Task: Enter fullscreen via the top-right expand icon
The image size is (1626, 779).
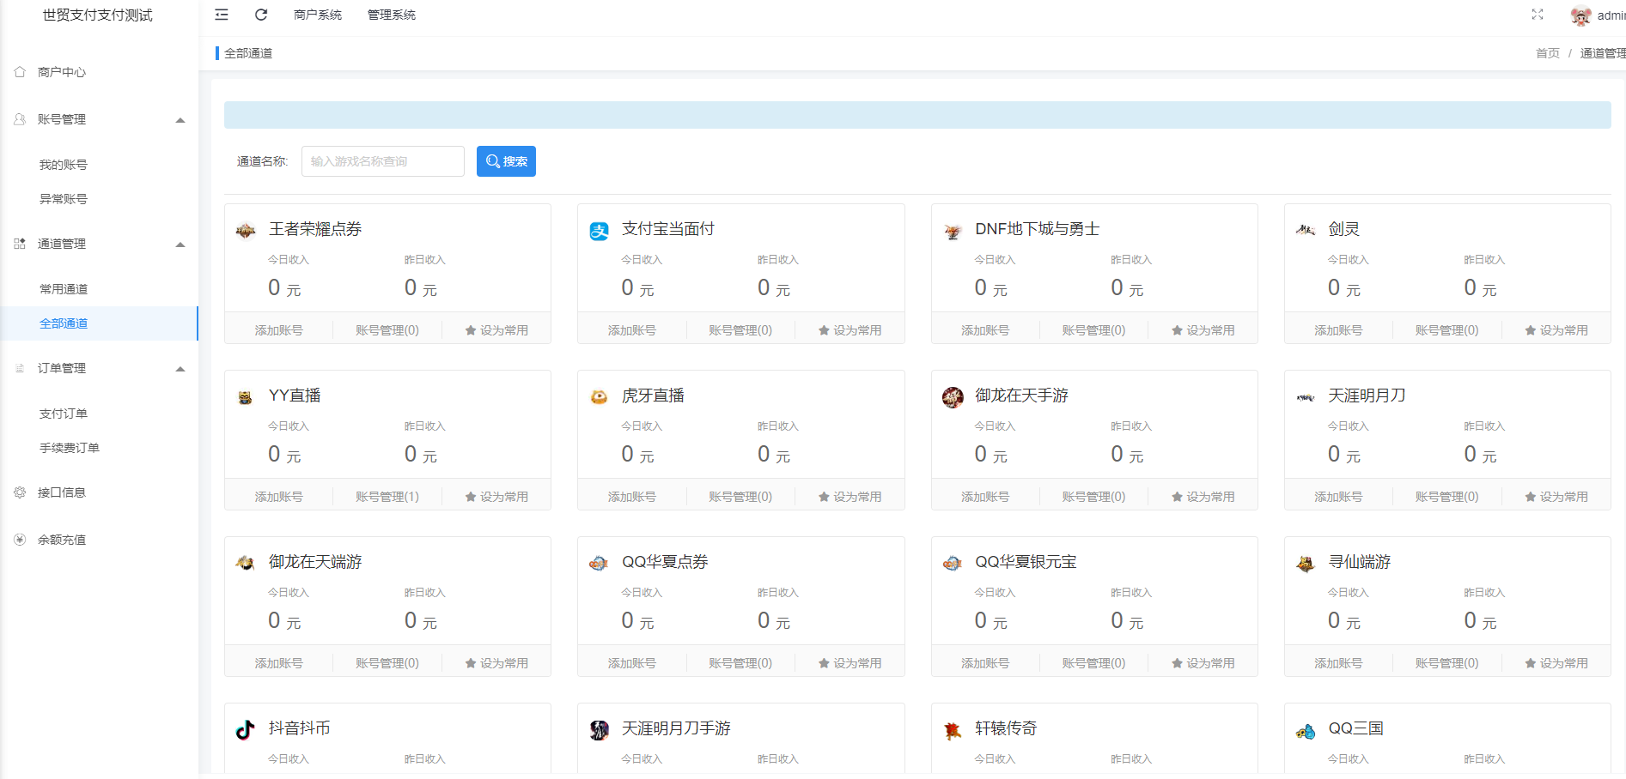Action: [x=1537, y=15]
